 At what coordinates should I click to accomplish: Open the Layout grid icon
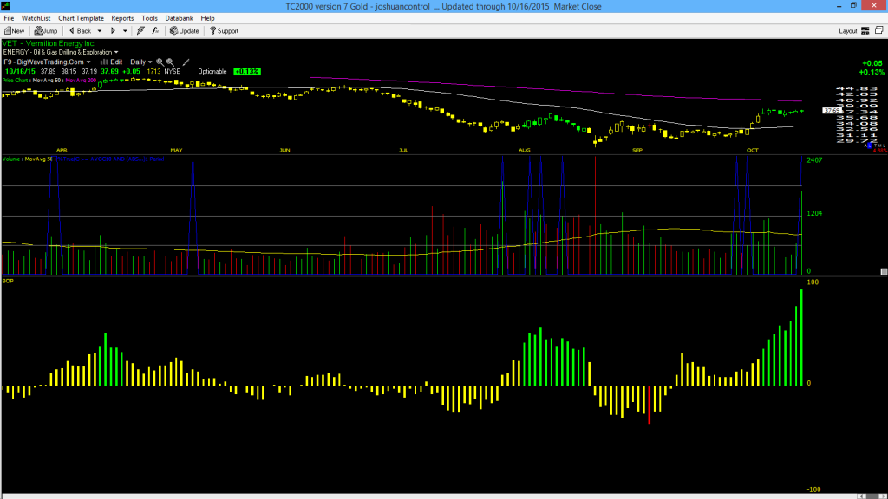click(x=865, y=30)
